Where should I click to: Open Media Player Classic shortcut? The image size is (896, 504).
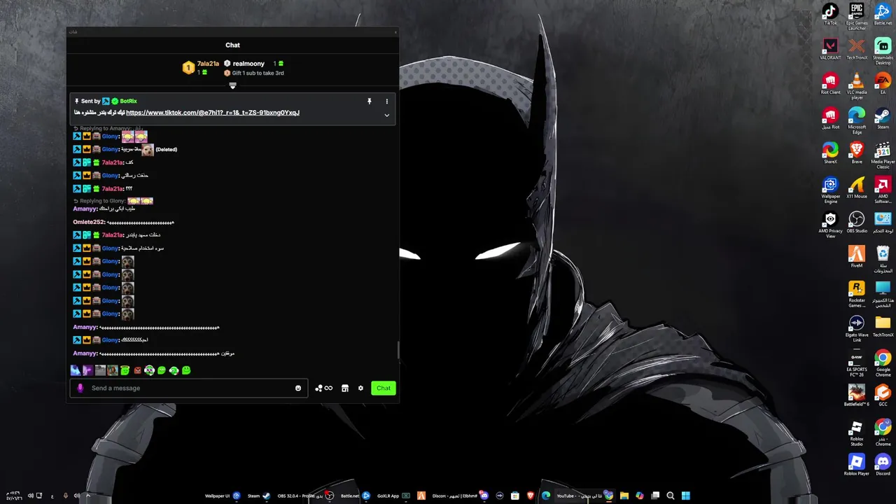click(x=883, y=155)
